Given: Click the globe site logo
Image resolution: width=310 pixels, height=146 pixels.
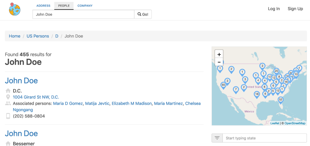Looking at the screenshot, I should [14, 9].
